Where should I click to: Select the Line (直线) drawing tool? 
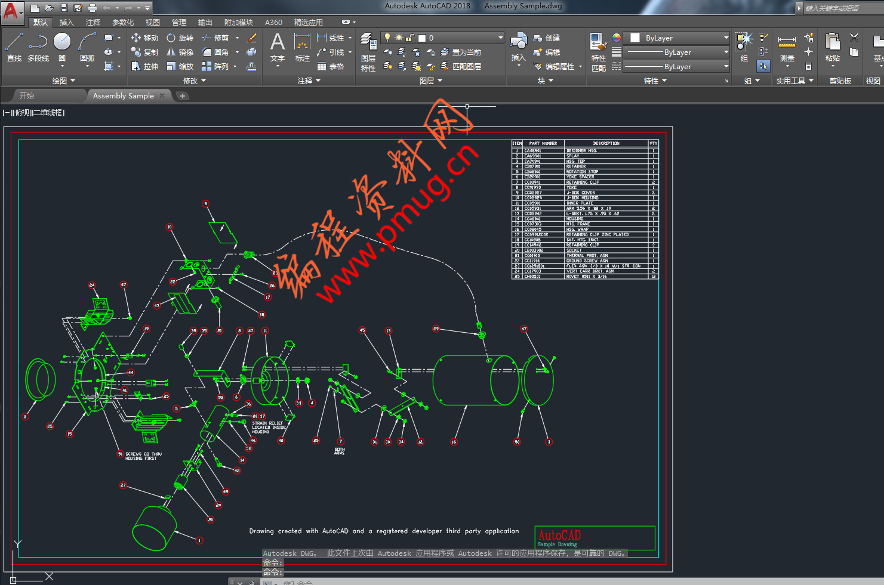tap(14, 47)
